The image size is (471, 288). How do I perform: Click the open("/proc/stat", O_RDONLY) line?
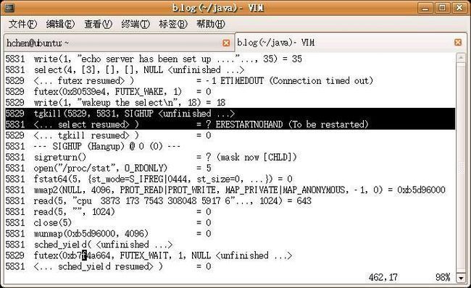coord(109,168)
